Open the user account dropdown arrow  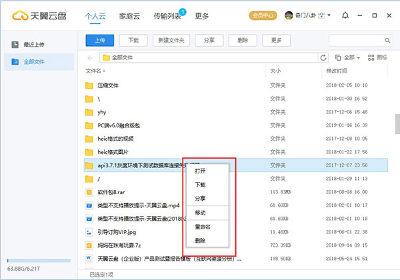pos(329,15)
